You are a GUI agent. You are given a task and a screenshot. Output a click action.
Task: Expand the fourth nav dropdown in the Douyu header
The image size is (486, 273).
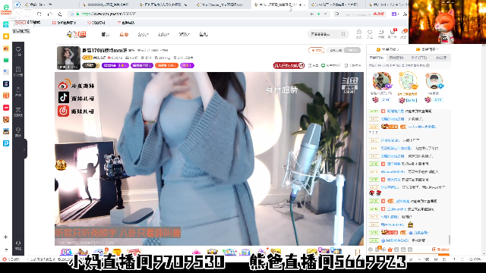163,34
